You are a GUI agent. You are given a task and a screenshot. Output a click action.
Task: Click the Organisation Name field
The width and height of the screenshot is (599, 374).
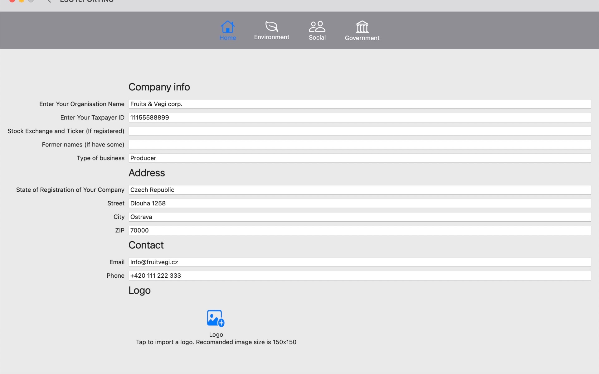pyautogui.click(x=359, y=104)
